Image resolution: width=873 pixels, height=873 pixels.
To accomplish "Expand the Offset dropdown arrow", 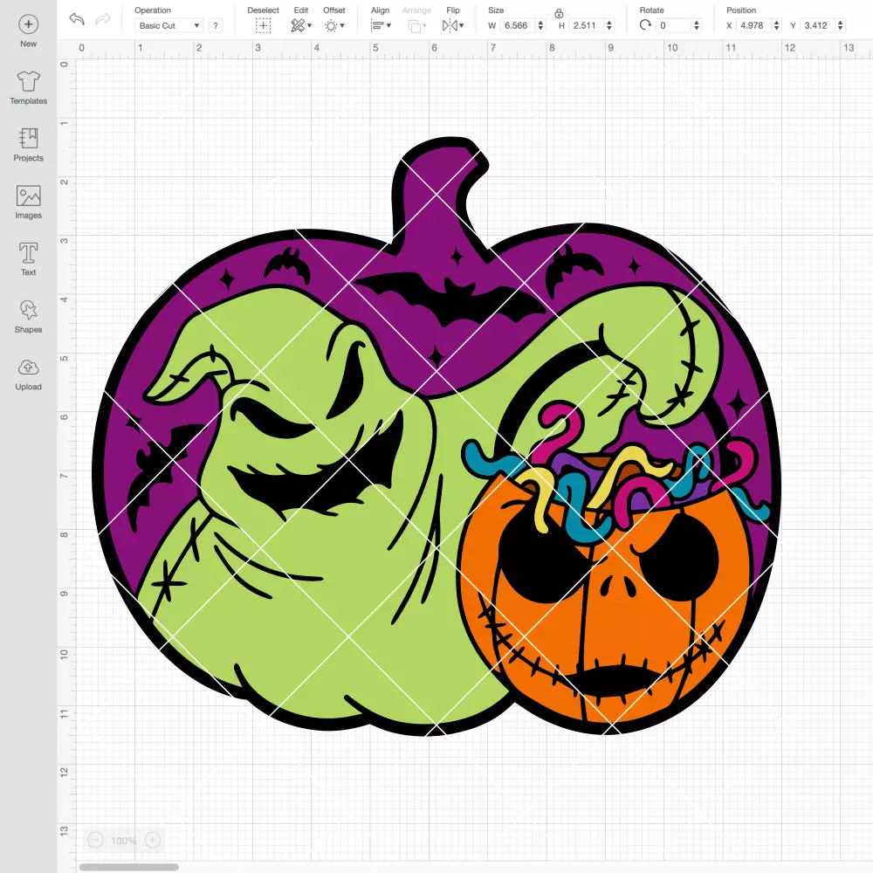I will point(342,25).
